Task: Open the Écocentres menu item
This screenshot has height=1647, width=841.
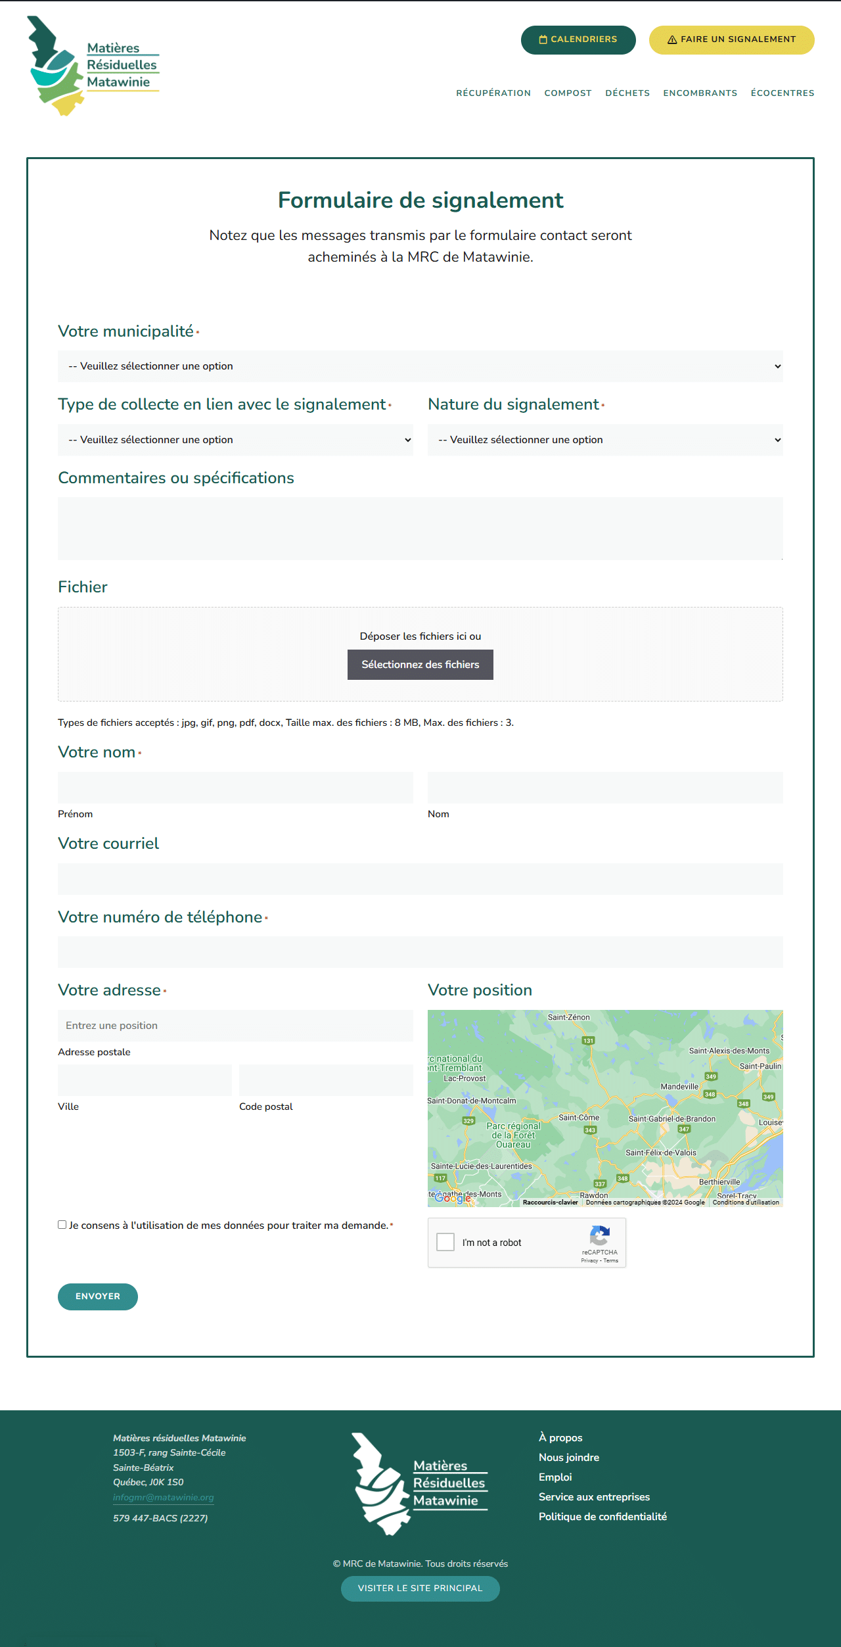Action: tap(783, 93)
